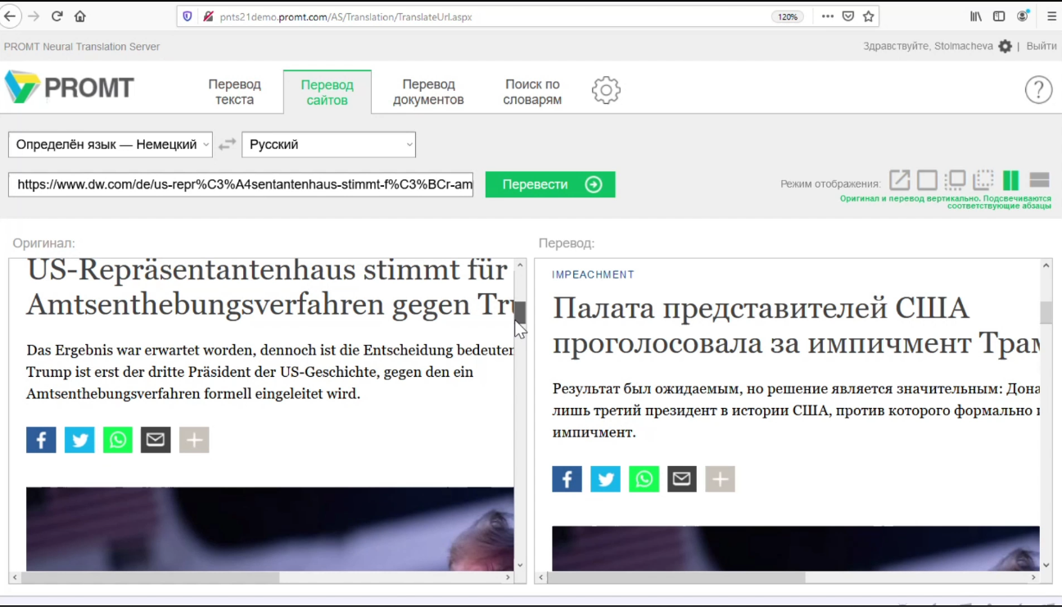Viewport: 1062px width, 607px height.
Task: Share via WhatsApp in translation pane
Action: tap(644, 479)
